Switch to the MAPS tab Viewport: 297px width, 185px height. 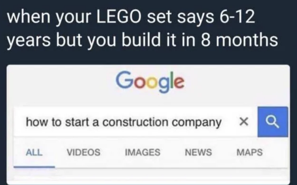tap(250, 152)
